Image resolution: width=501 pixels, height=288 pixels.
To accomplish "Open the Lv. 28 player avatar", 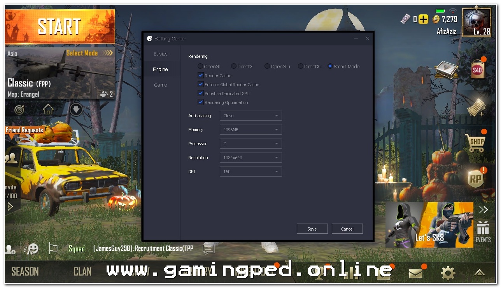I will [x=476, y=23].
